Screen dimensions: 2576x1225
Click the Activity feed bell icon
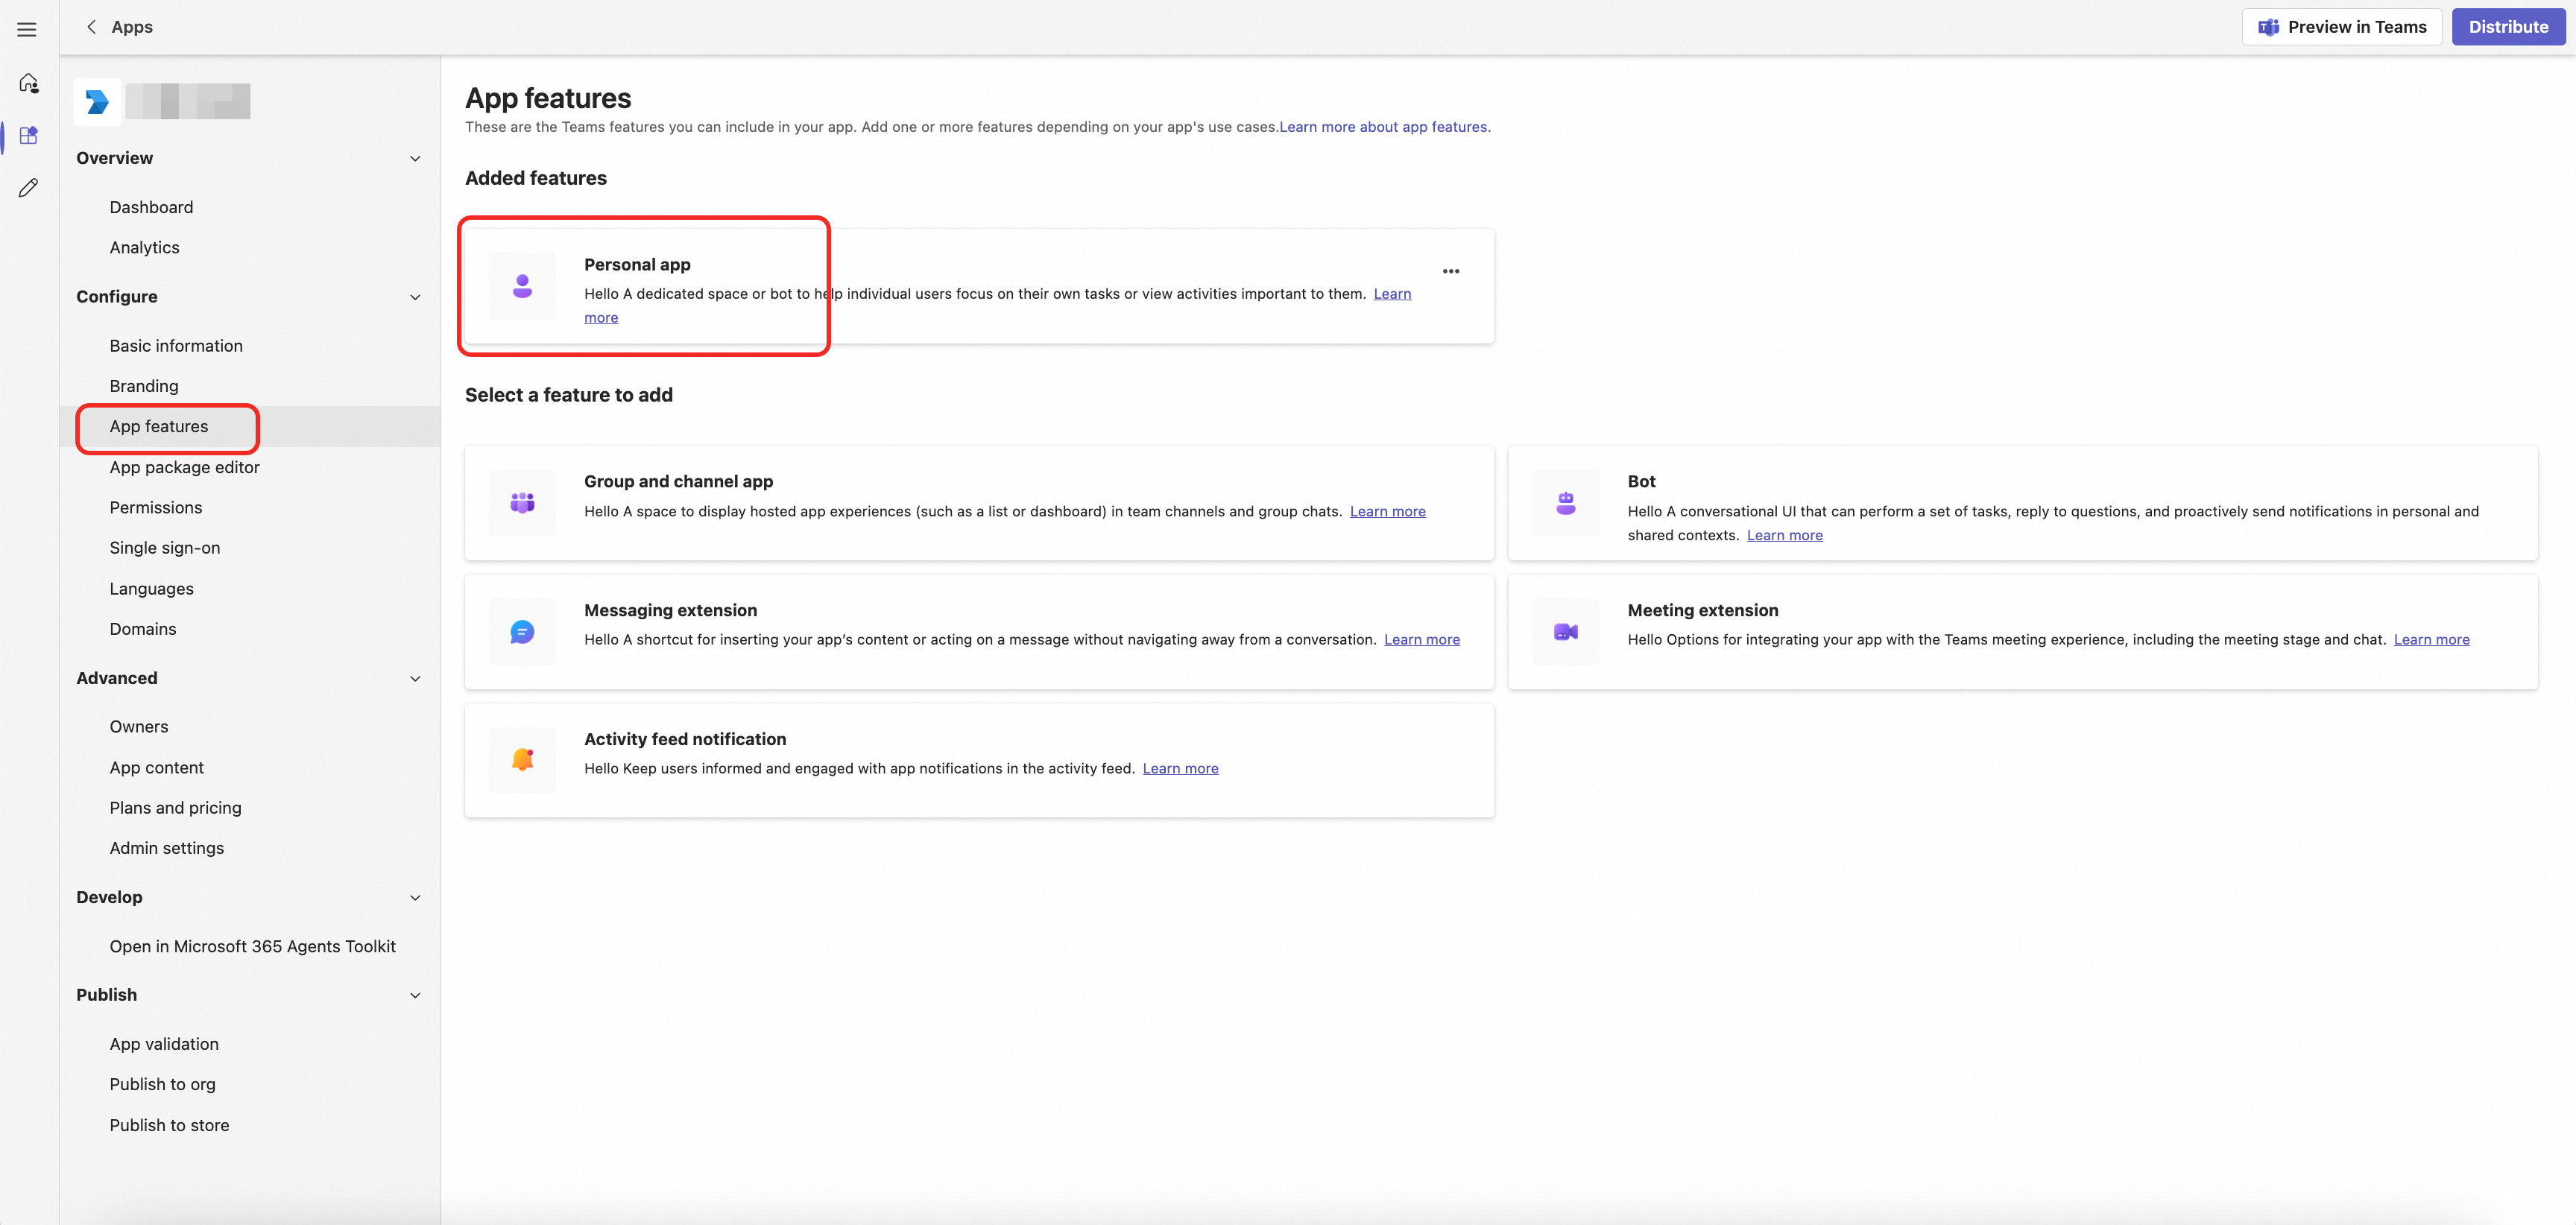point(522,760)
